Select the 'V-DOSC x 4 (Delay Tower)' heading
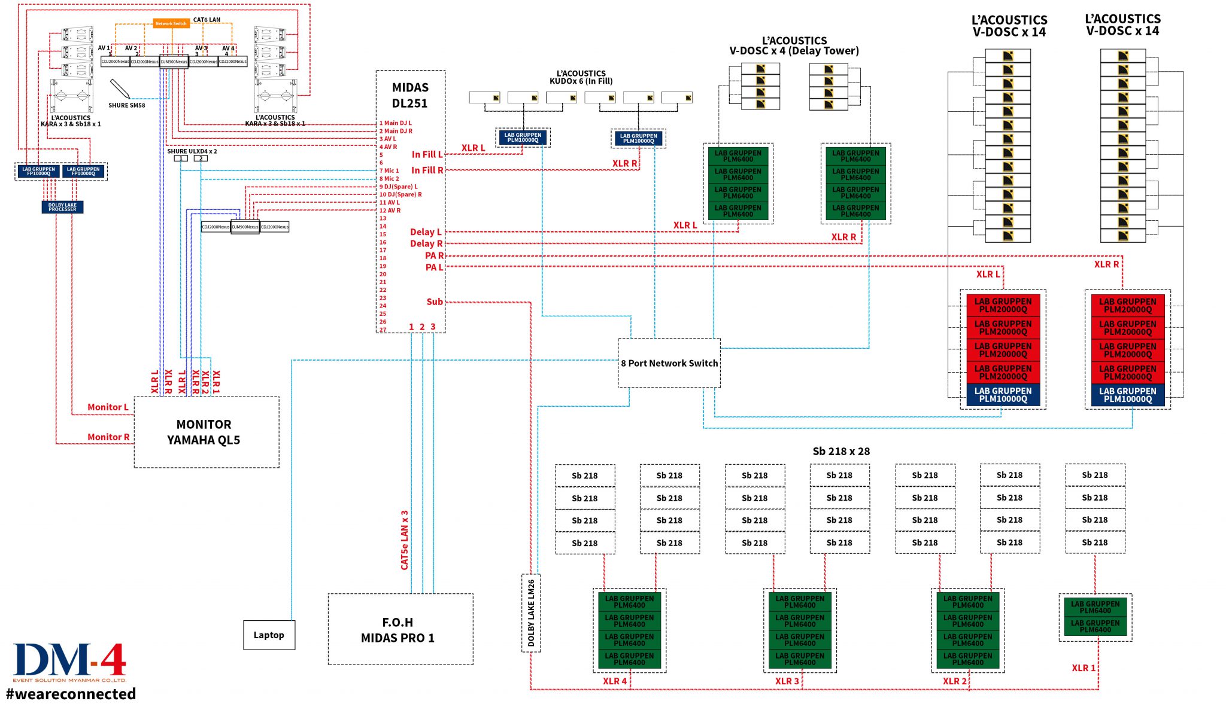 pos(794,51)
